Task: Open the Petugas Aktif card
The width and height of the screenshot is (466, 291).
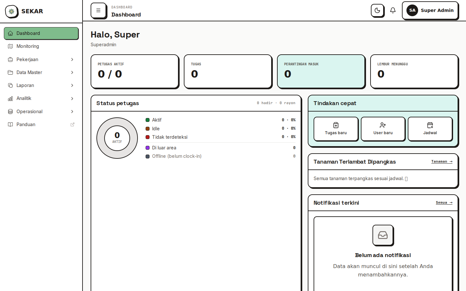Action: (135, 71)
